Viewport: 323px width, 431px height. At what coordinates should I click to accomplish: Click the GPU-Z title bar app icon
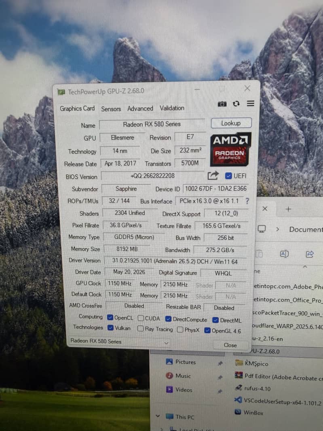pyautogui.click(x=61, y=92)
